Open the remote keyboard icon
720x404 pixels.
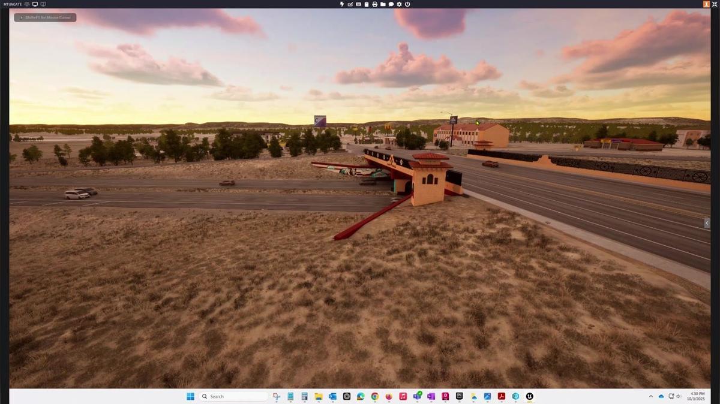359,4
